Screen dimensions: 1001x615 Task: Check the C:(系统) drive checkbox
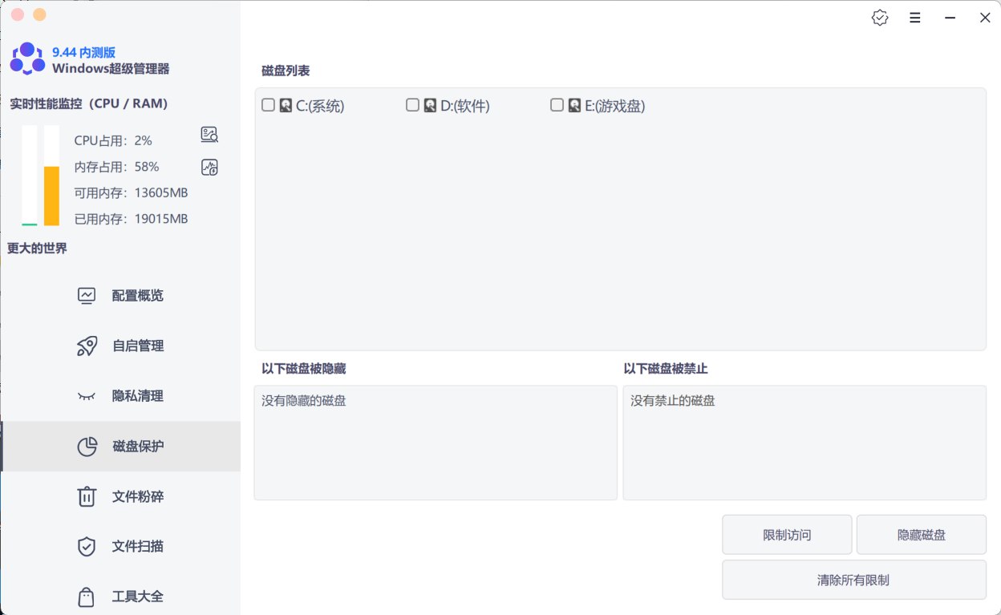[x=268, y=104]
